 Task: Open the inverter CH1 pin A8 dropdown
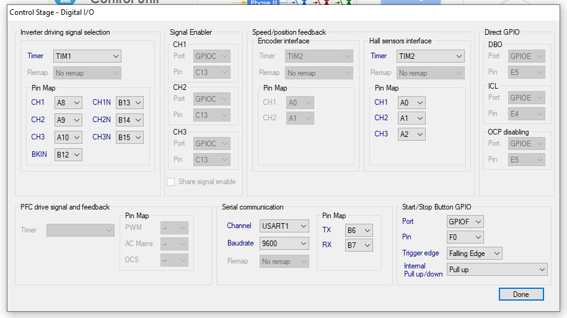click(x=68, y=102)
